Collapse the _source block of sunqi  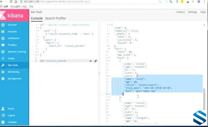coord(109,76)
